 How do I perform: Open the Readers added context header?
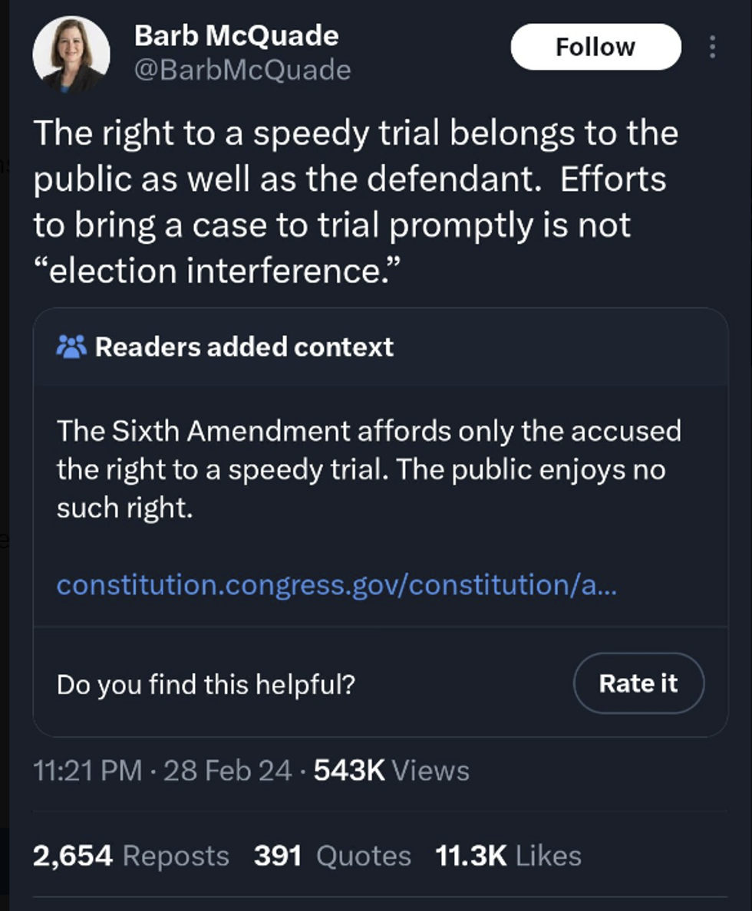(244, 347)
